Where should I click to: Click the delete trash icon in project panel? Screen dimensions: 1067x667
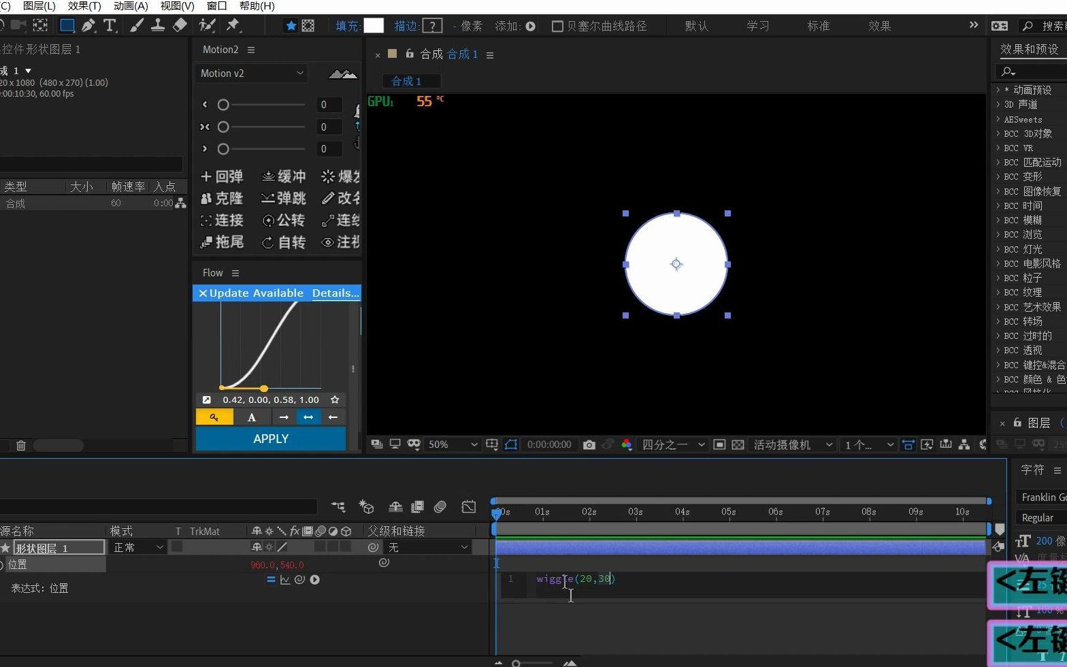tap(21, 446)
